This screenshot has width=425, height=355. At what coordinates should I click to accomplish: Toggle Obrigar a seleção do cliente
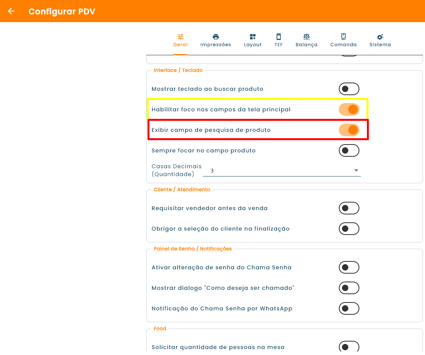coord(349,229)
